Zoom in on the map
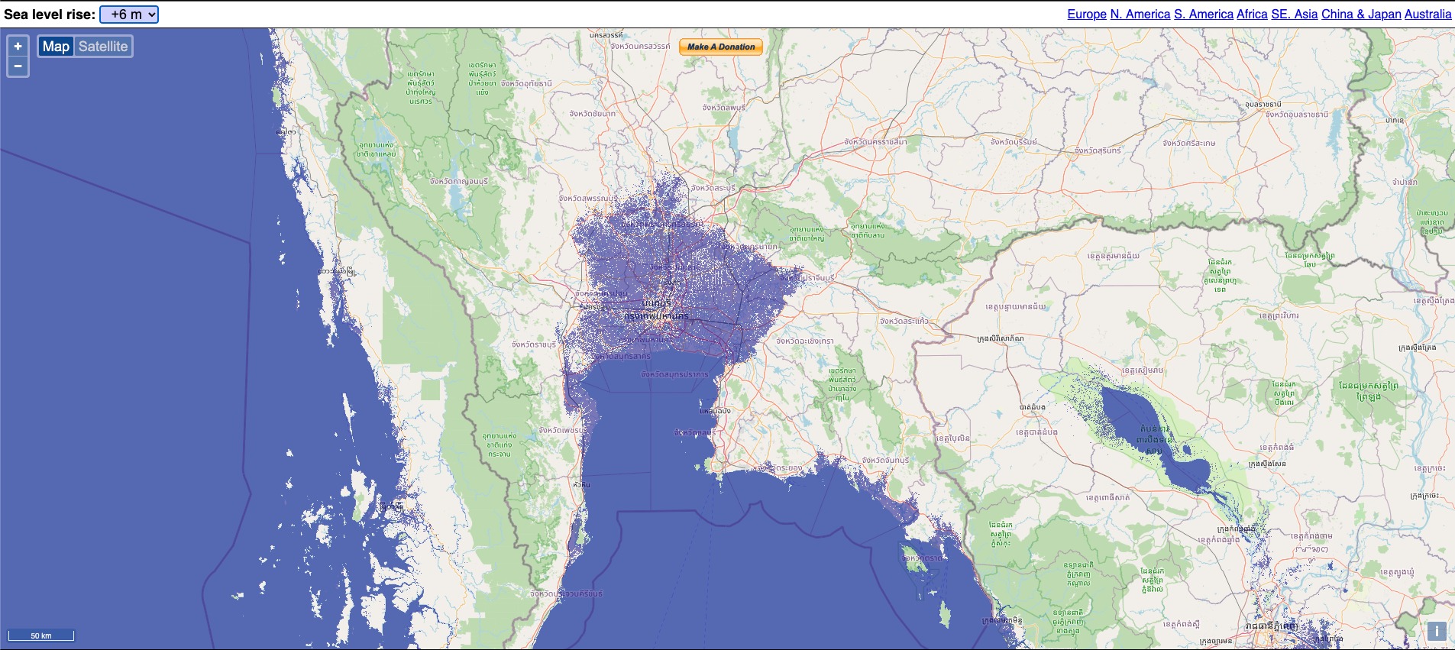 pos(18,46)
